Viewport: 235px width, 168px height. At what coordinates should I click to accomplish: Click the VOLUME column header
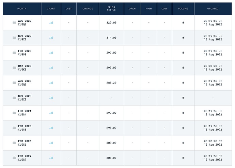point(183,9)
